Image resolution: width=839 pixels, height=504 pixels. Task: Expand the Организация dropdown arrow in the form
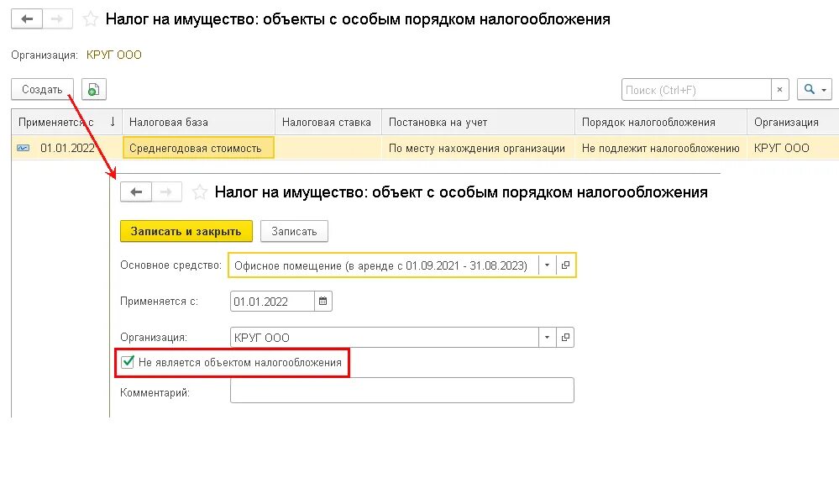(547, 338)
